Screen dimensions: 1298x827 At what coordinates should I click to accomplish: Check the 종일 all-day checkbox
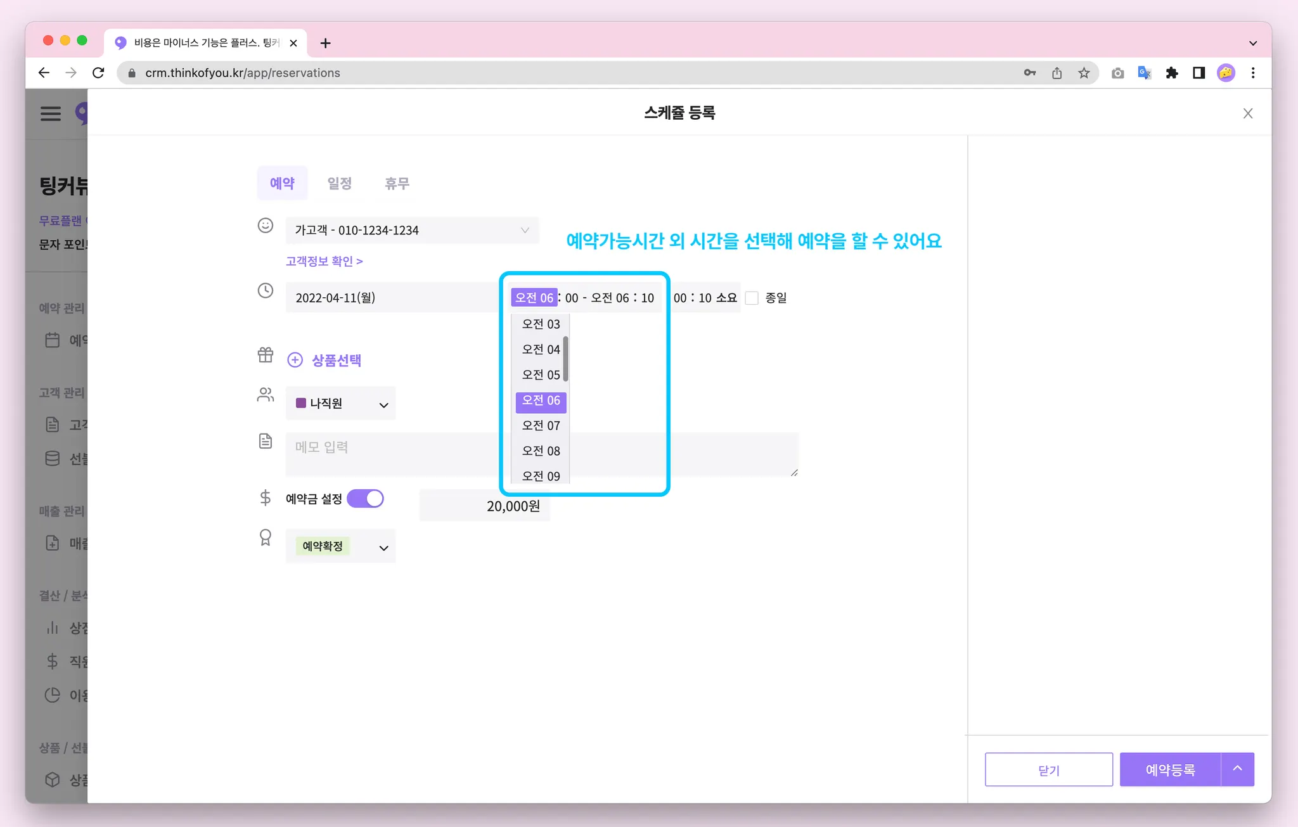(752, 298)
